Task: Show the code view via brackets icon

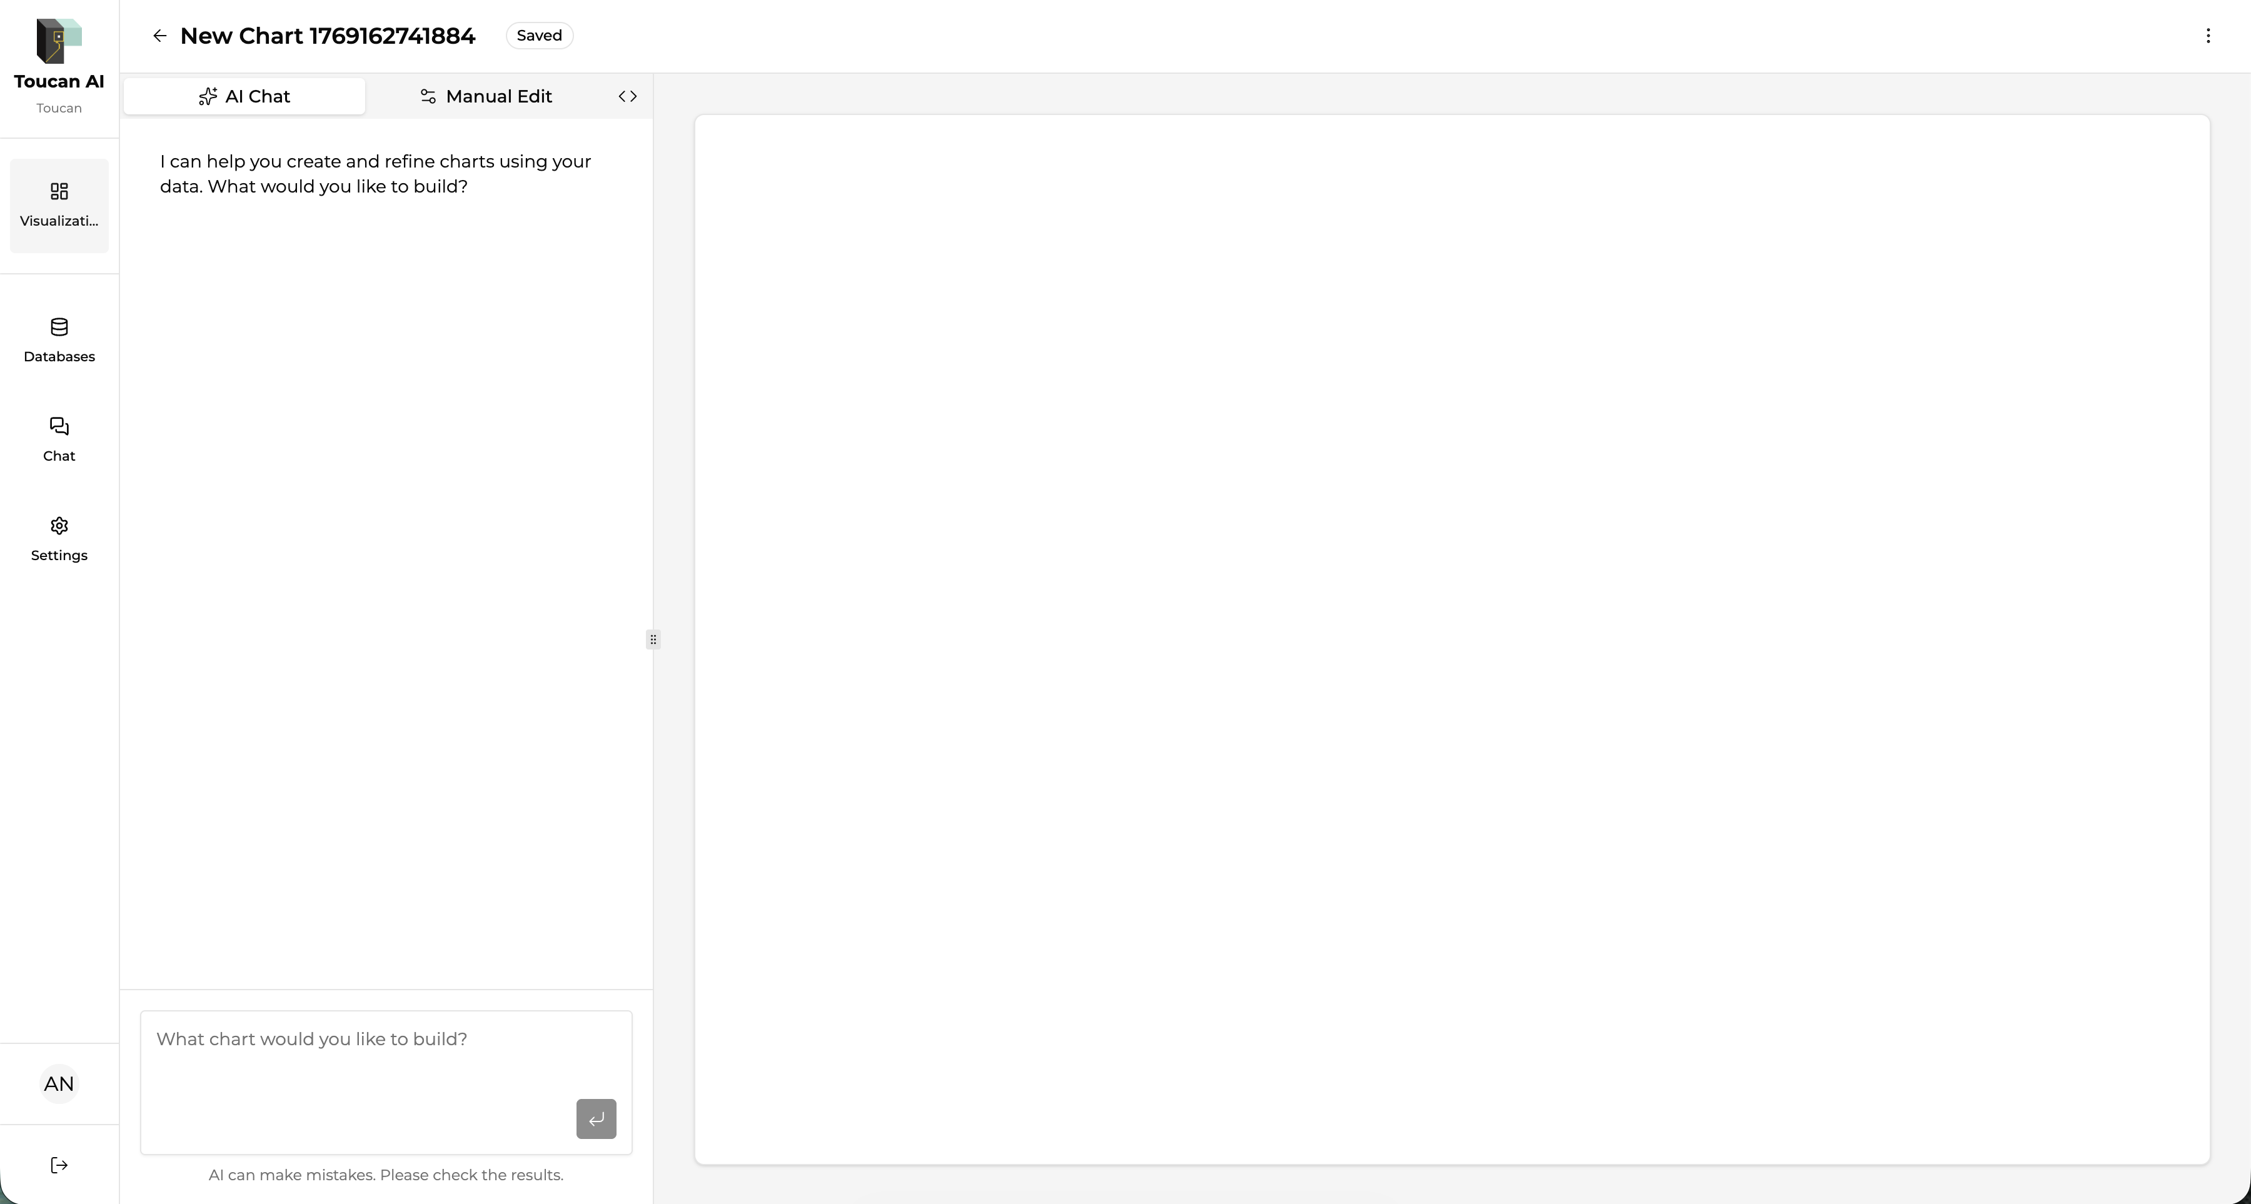Action: point(627,96)
